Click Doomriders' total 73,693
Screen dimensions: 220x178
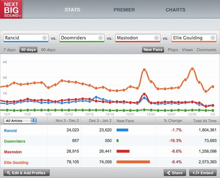[x=210, y=140]
